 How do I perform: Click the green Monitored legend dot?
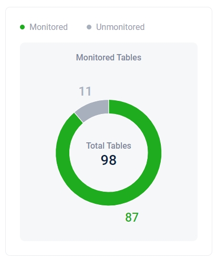click(22, 27)
